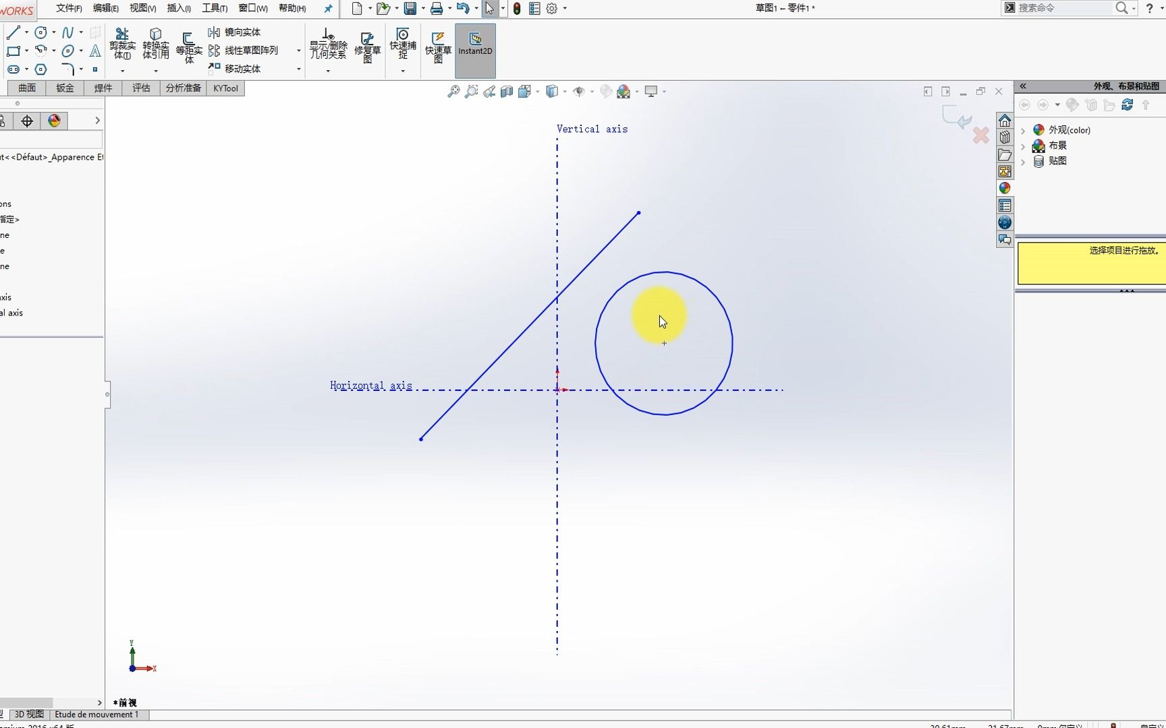Click Zoom to Fit icon
1166x728 pixels.
tap(453, 91)
